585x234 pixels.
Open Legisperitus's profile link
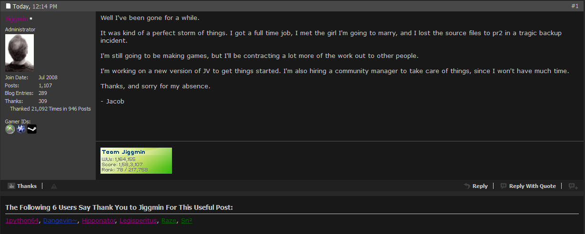coord(138,221)
